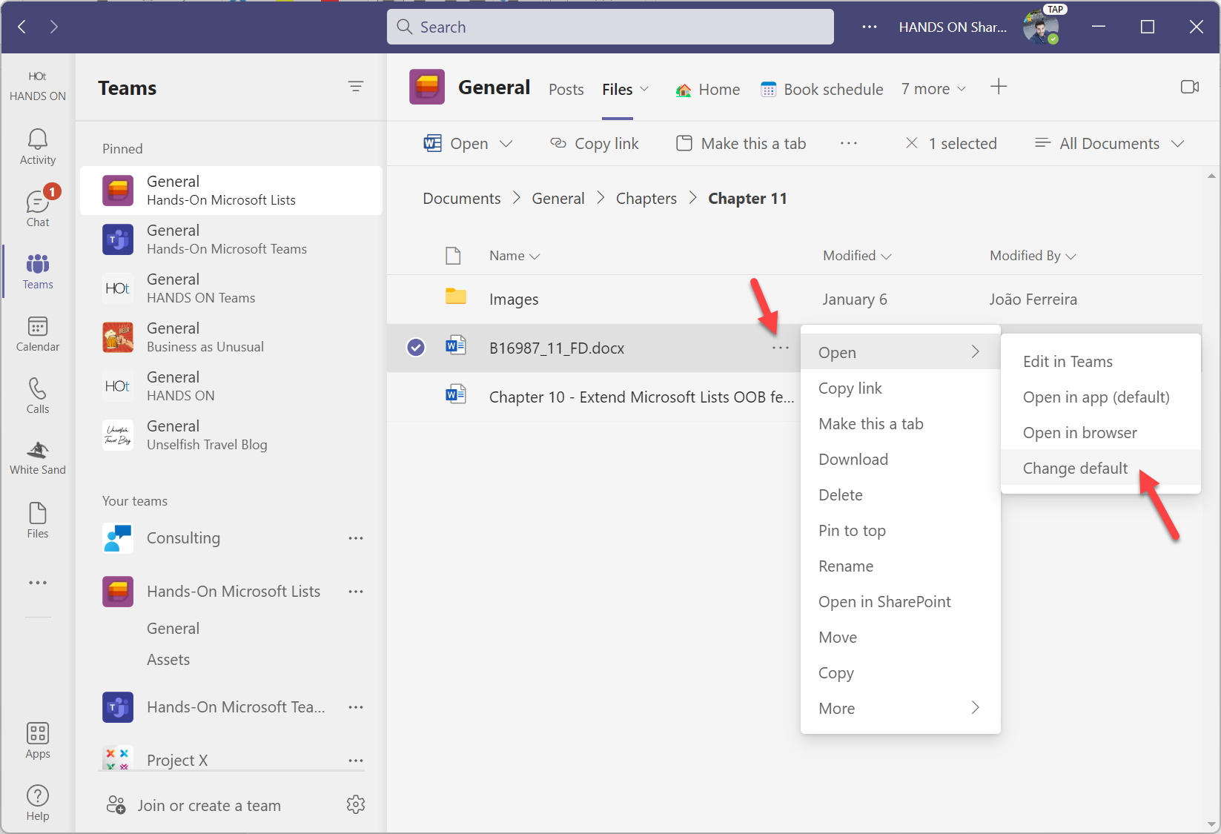Screen dimensions: 1221x834
Task: Expand the 7 more tabs dropdown
Action: tap(933, 89)
